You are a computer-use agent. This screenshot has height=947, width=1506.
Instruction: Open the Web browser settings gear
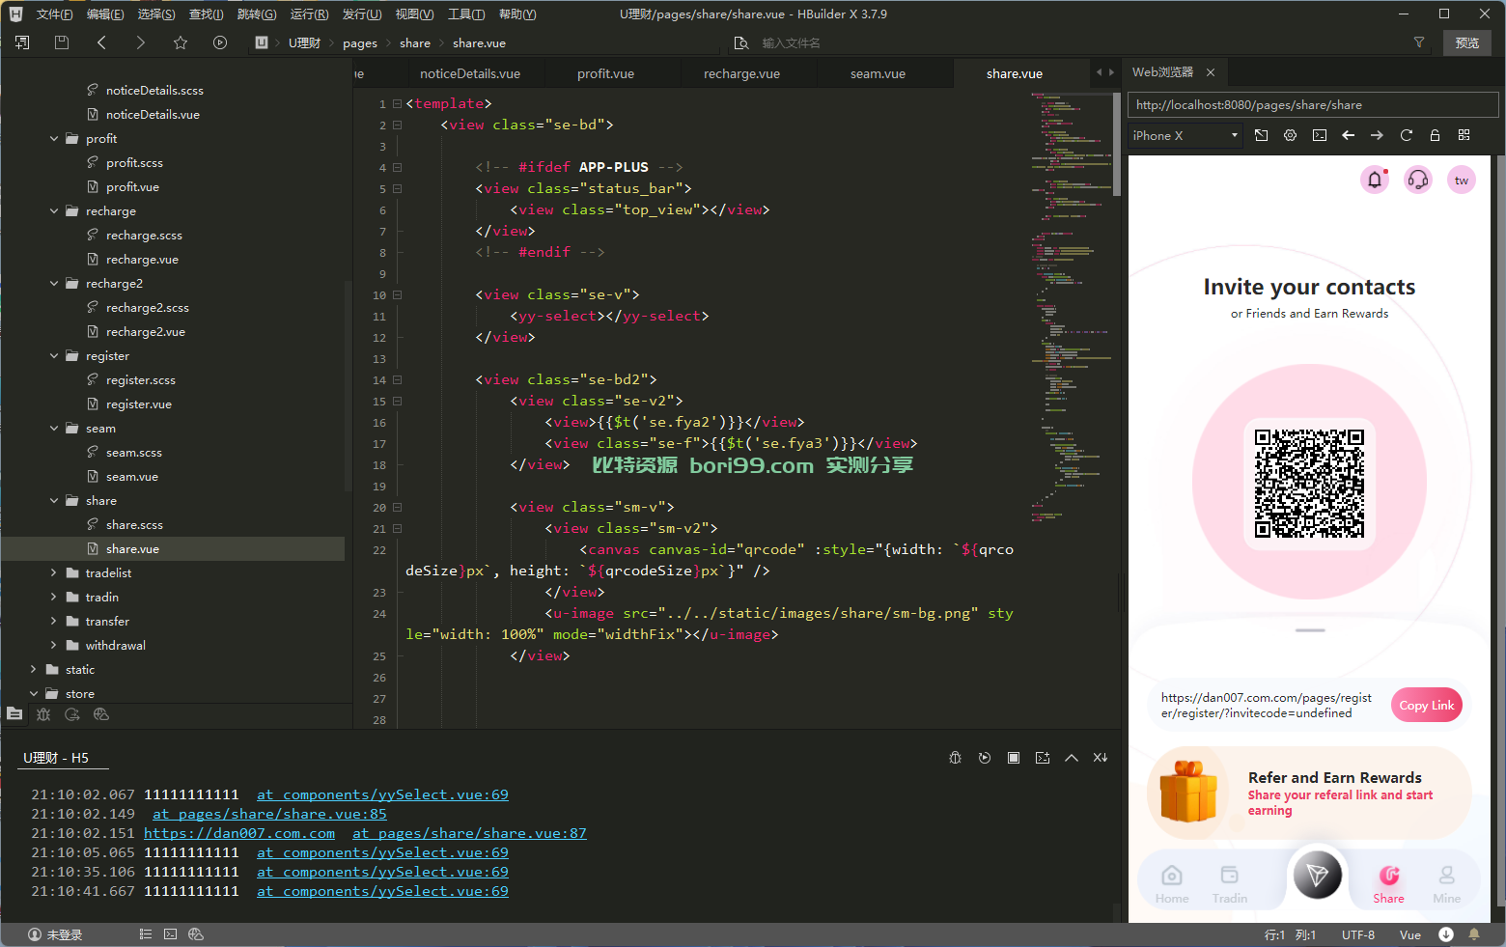coord(1290,135)
